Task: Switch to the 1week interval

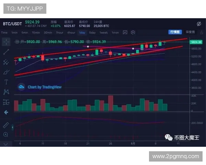Action: (104, 33)
